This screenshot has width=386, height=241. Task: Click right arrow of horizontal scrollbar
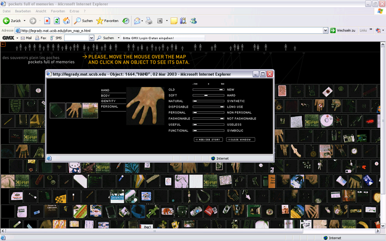[378, 231]
